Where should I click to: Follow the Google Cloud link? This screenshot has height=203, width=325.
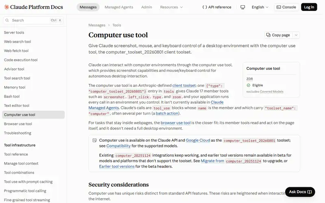pos(198,140)
